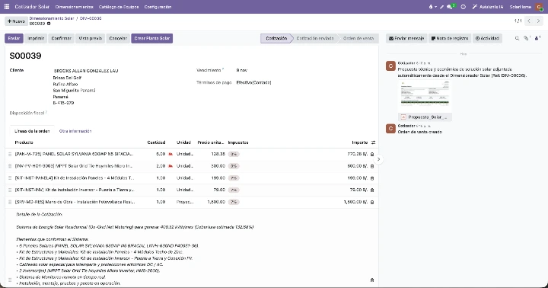This screenshot has height=288, width=548.
Task: Delete the Detalle de la Cotización note
Action: pos(372,280)
